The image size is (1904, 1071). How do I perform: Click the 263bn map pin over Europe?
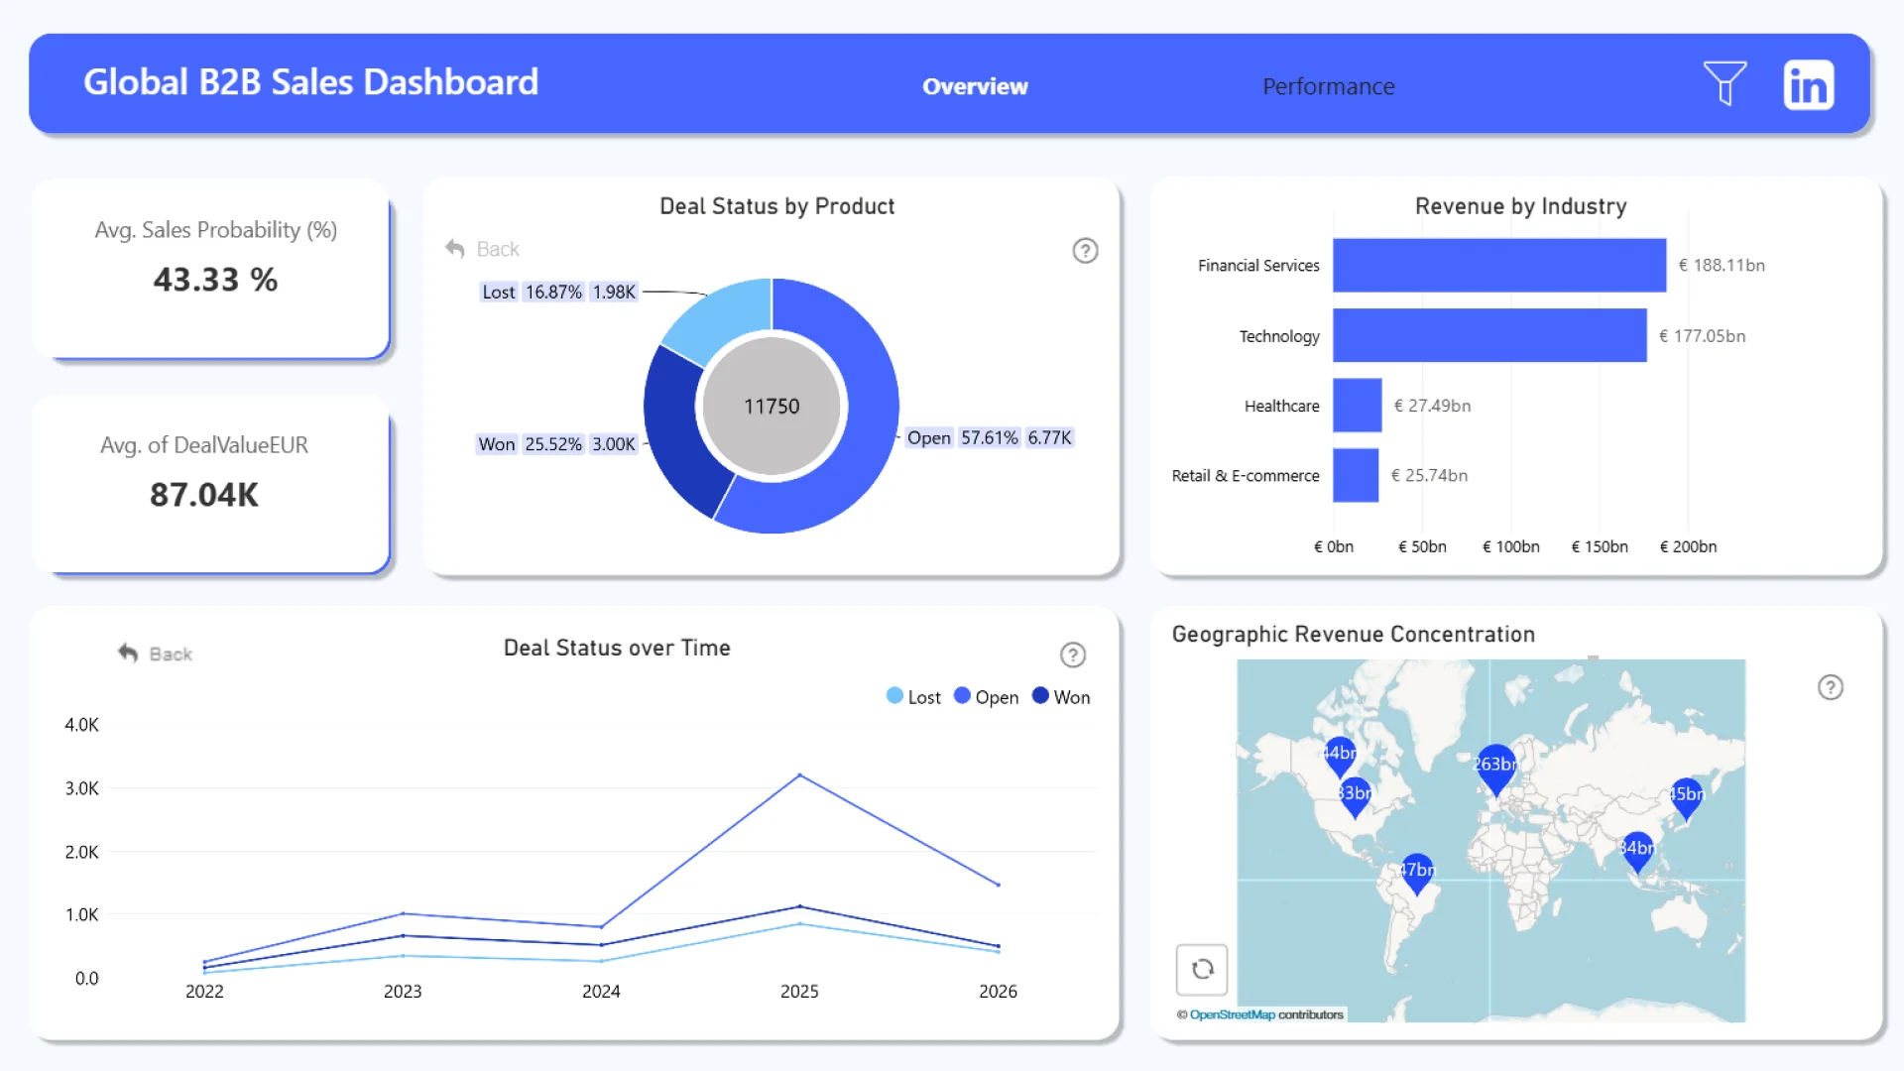pyautogui.click(x=1495, y=766)
